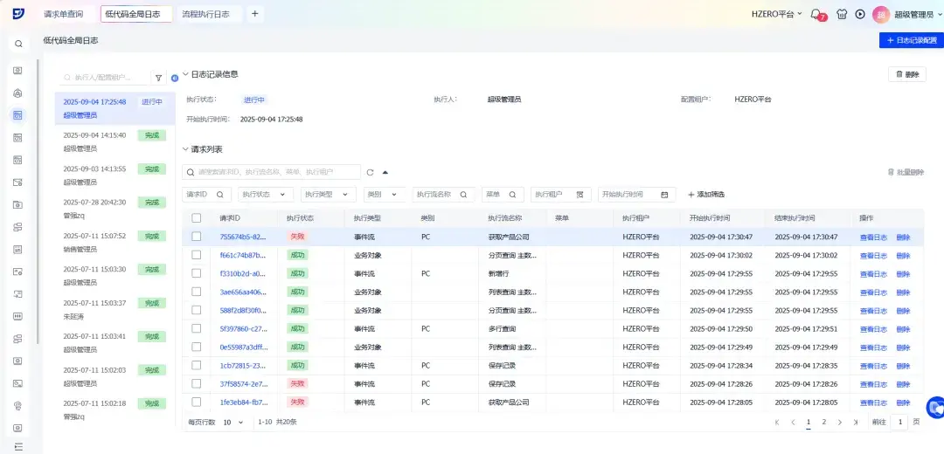Open the sidebar search magnifier icon
Screen dimensions: 944x454
tap(18, 44)
